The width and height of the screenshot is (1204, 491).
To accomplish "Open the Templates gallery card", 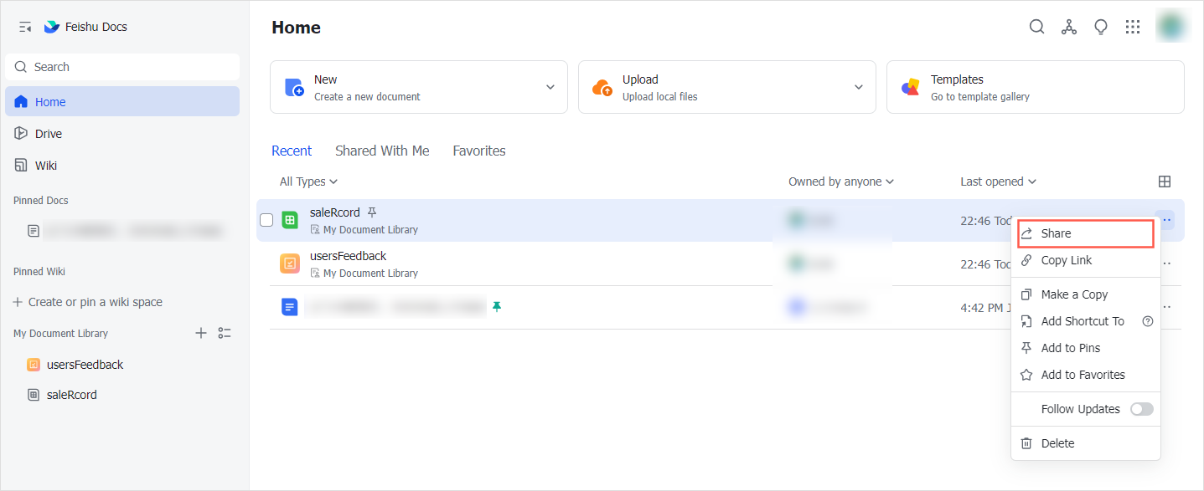I will (x=1036, y=87).
